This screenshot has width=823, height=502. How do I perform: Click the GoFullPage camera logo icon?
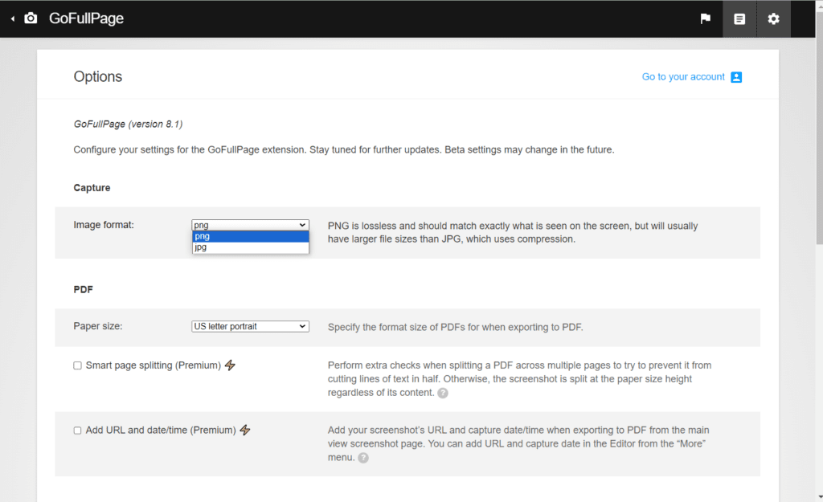pos(31,18)
